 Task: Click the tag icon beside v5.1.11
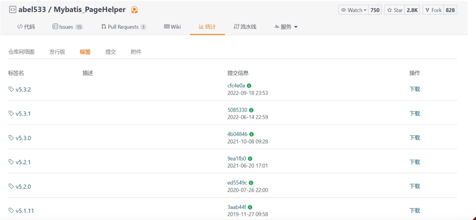(x=11, y=211)
